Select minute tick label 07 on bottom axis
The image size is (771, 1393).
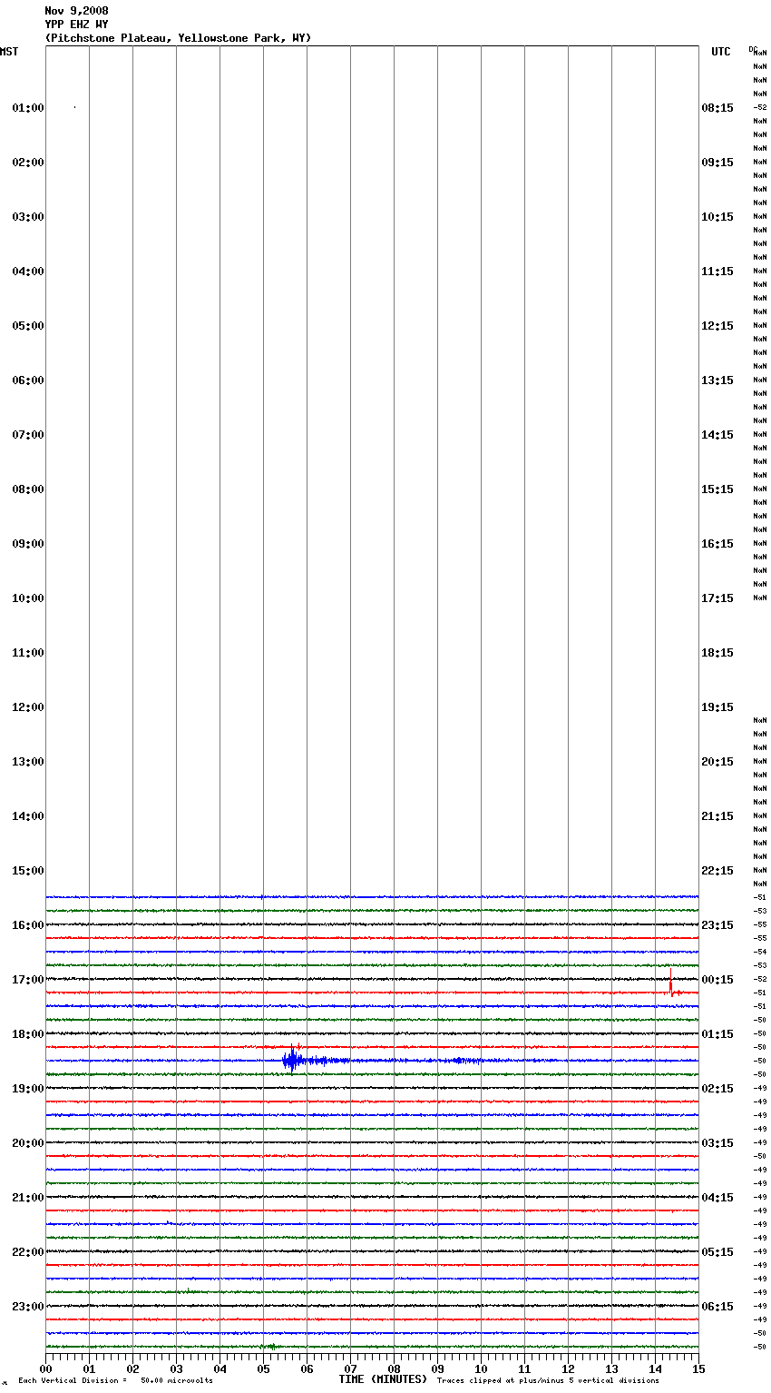pyautogui.click(x=350, y=1368)
